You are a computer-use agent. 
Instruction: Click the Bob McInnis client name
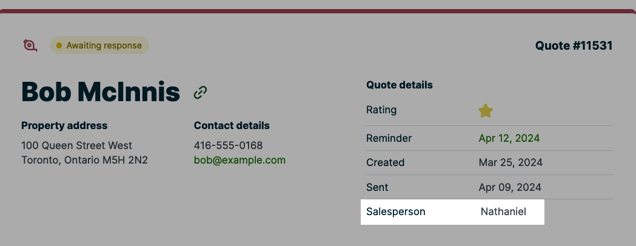coord(101,92)
